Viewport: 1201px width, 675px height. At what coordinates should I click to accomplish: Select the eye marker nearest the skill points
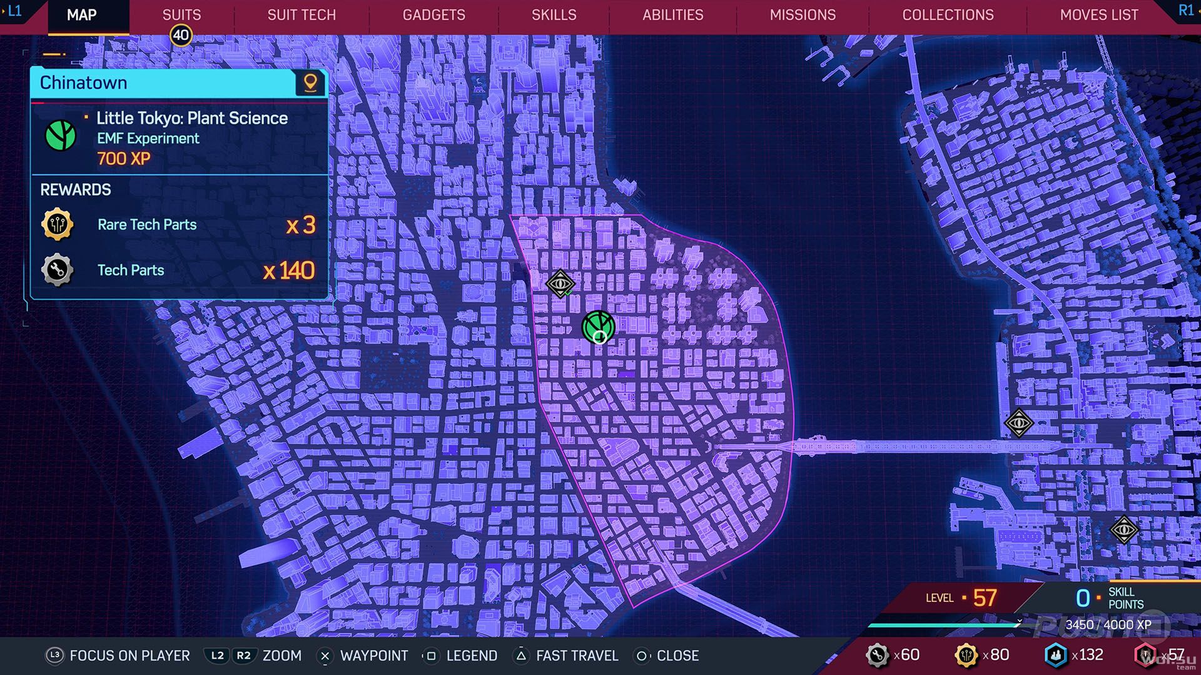(1124, 530)
